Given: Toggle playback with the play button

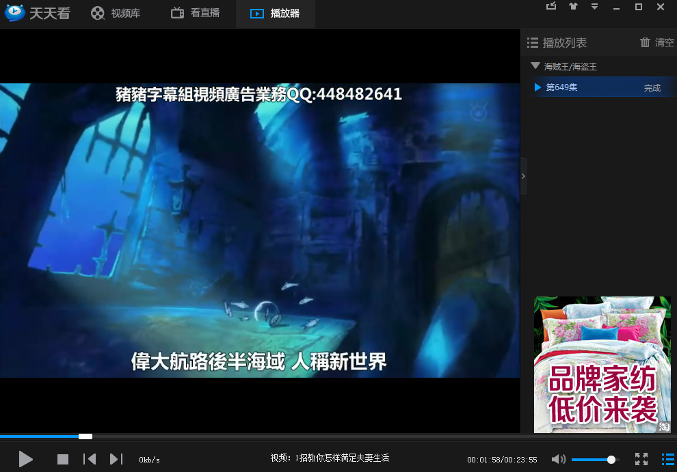Looking at the screenshot, I should tap(25, 459).
